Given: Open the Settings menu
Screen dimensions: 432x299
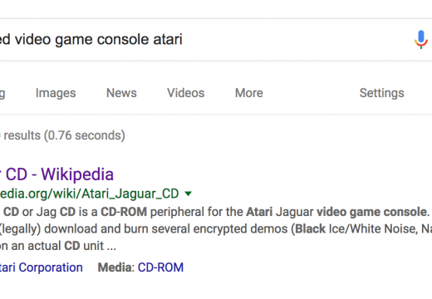Looking at the screenshot, I should 381,93.
